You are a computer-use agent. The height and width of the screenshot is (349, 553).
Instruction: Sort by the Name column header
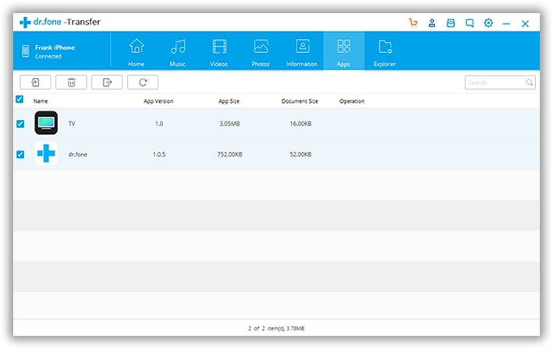point(41,101)
